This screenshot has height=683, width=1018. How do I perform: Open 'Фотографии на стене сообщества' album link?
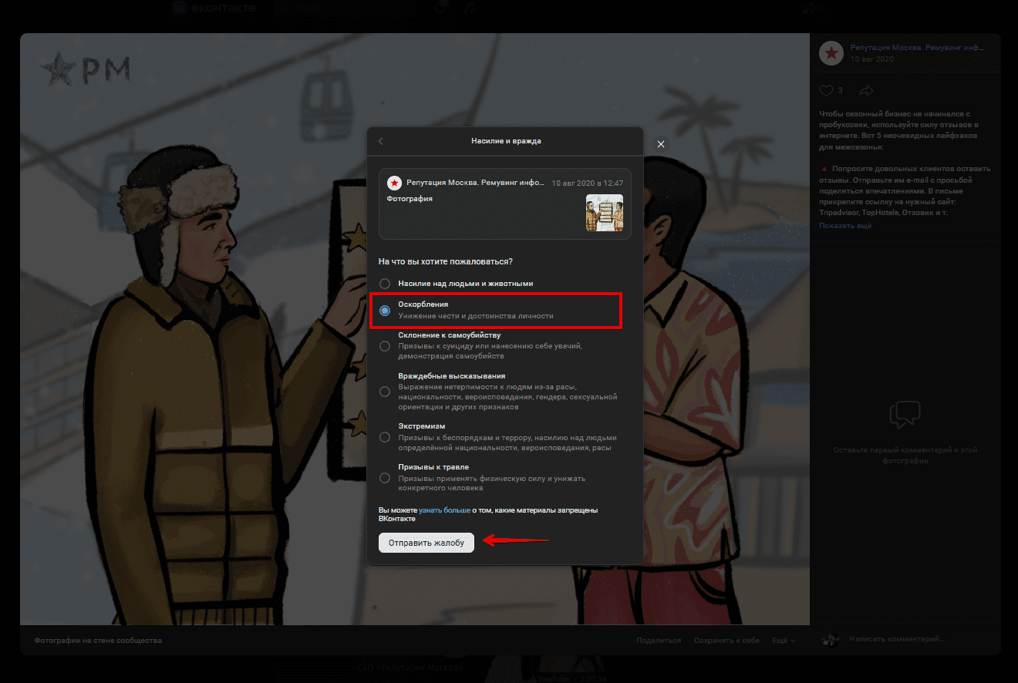(x=98, y=641)
